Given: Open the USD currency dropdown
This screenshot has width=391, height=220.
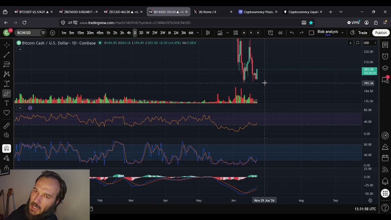Looking at the screenshot, I should pyautogui.click(x=370, y=43).
